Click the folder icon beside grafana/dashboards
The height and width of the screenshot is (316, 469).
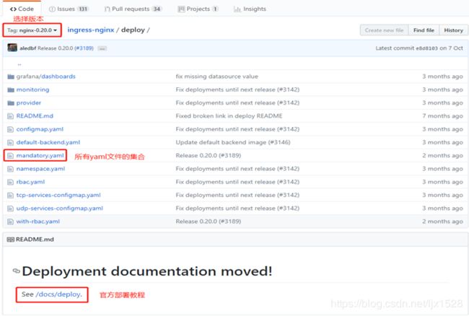[11, 76]
